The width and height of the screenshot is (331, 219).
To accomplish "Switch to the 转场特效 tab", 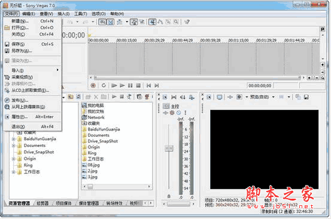I will pos(114,203).
